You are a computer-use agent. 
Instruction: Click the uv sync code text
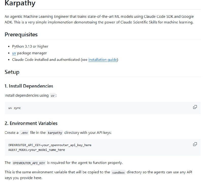pos(14,108)
